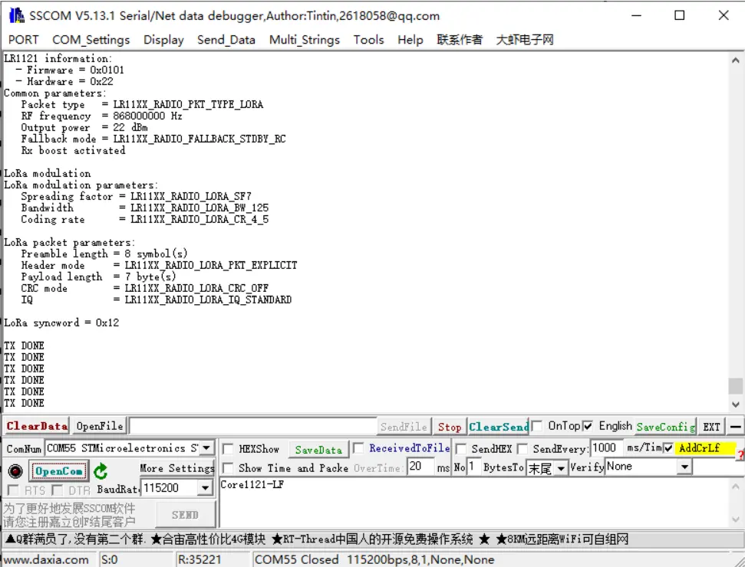Enable the Show Time and Packet checkbox
Viewport: 745px width, 567px height.
(x=228, y=468)
